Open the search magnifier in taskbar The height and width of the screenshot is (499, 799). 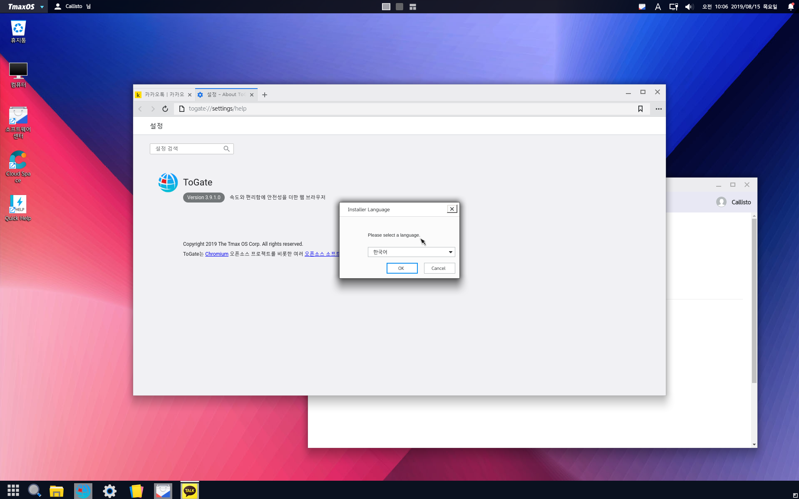pos(34,490)
